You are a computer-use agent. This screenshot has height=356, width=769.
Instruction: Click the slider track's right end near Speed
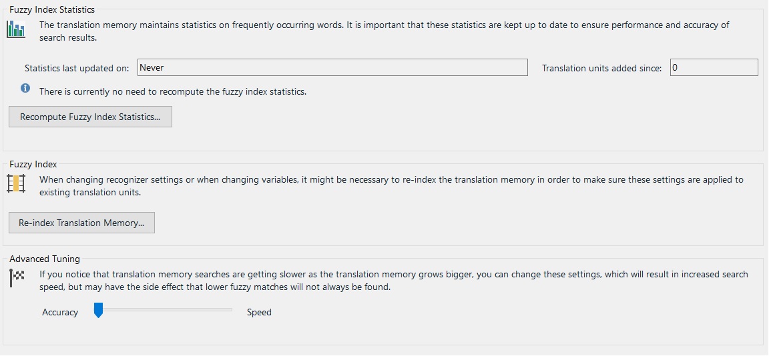click(229, 309)
